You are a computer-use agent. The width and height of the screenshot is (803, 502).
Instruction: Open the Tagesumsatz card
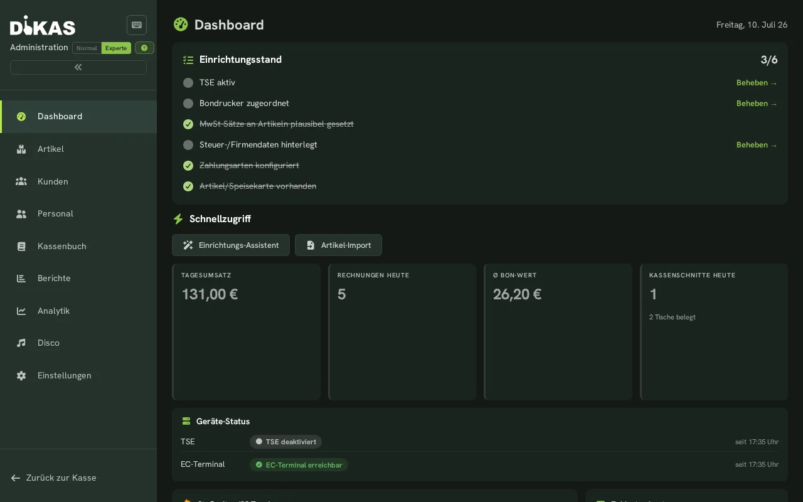pos(246,332)
